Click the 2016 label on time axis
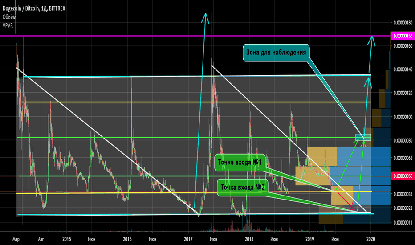Viewport: 415px width, 245px height. point(127,239)
